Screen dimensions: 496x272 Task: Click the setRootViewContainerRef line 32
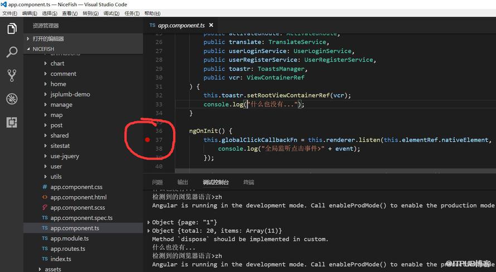coord(277,95)
